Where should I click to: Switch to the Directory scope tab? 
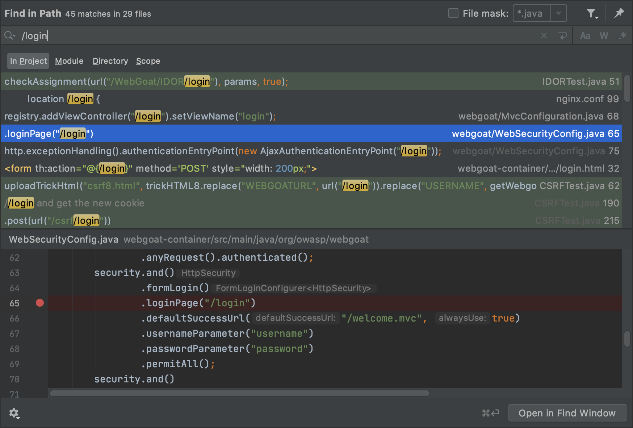[110, 61]
